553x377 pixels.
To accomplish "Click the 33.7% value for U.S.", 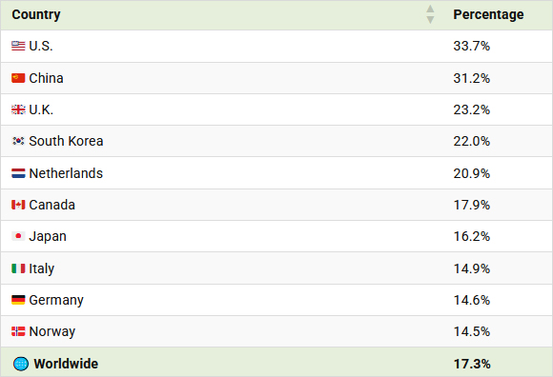I will [472, 46].
